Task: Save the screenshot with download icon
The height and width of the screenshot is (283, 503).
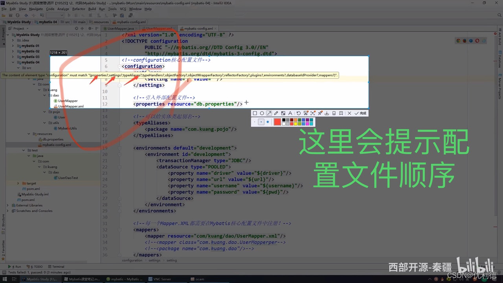Action: click(x=327, y=113)
